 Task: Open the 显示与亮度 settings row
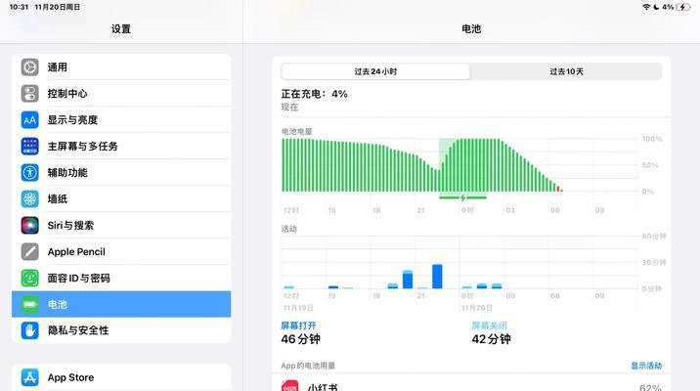[x=121, y=119]
